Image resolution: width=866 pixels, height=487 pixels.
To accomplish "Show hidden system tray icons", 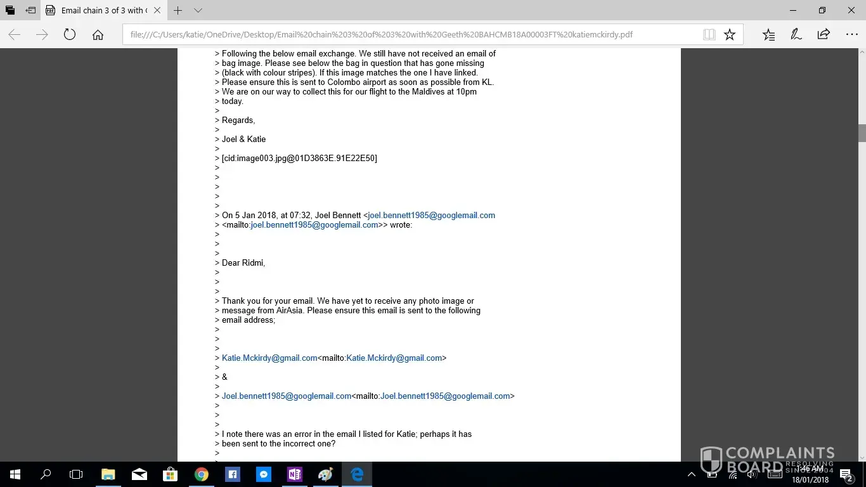I will click(692, 474).
